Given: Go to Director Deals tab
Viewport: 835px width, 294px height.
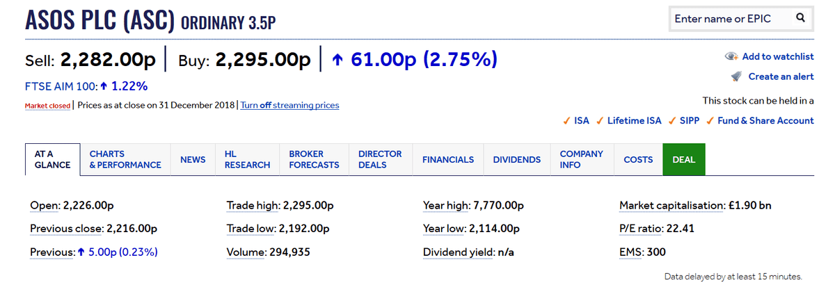Looking at the screenshot, I should tap(380, 159).
